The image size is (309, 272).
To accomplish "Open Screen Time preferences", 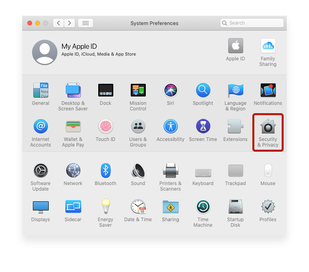I will pyautogui.click(x=203, y=126).
